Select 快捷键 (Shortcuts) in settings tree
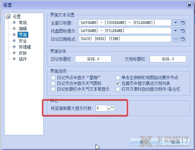Viewport: 195px width, 150px height. (x=25, y=47)
